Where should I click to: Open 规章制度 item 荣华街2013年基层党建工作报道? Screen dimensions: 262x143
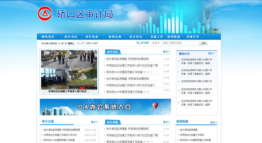[x=195, y=140]
